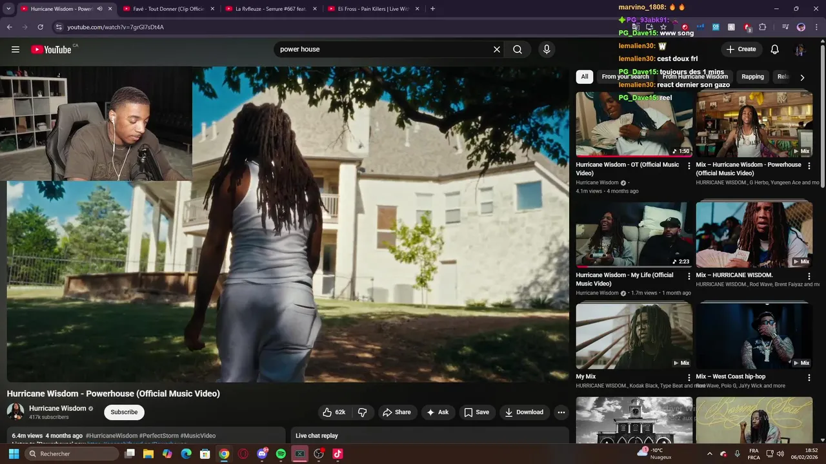
Task: Switch to Favé - Tout Donner tab
Action: point(169,9)
